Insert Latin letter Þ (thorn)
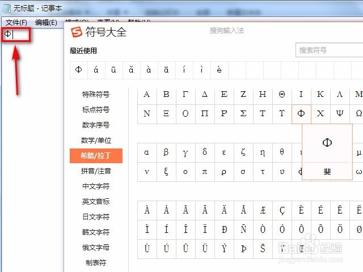 pyautogui.click(x=243, y=249)
